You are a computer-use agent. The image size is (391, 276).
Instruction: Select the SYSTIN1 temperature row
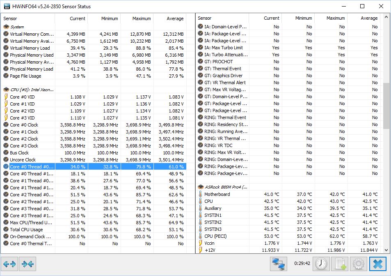[288, 215]
